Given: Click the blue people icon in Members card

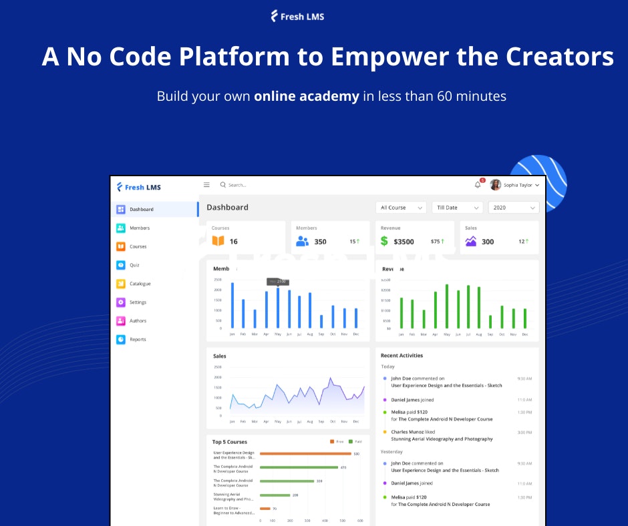Looking at the screenshot, I should (303, 241).
